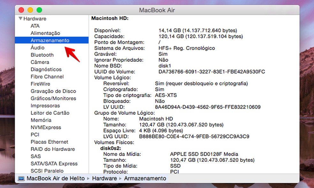Click the LVG UUID value

click(x=194, y=137)
